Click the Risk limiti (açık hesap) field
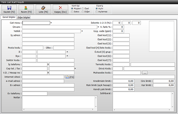The height and width of the screenshot is (114, 178). 123,85
